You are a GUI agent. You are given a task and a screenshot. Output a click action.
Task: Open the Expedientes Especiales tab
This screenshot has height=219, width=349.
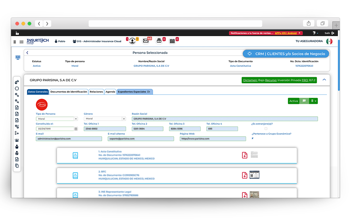click(135, 92)
